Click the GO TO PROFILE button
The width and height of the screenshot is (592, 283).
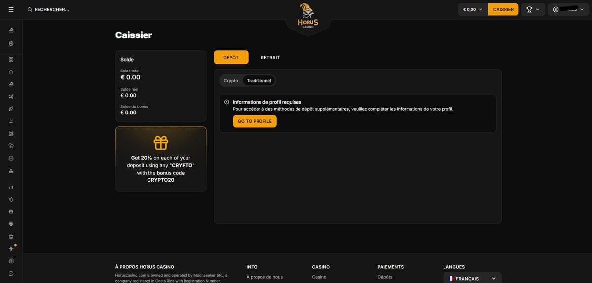[255, 121]
